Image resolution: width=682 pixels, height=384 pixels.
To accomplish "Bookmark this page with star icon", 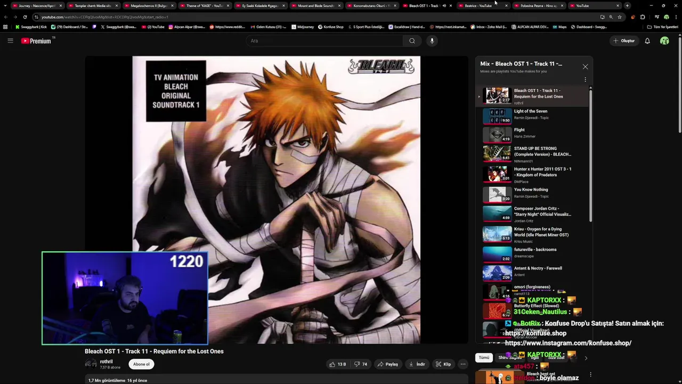I will tap(620, 17).
